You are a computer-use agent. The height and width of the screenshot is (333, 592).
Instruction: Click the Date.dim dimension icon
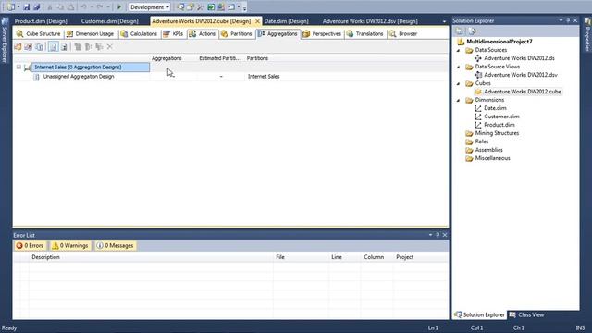point(478,108)
